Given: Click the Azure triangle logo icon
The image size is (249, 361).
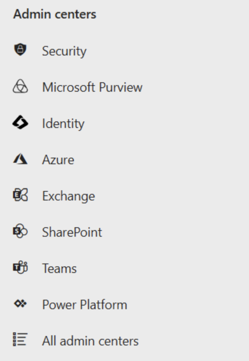Looking at the screenshot, I should [x=20, y=159].
